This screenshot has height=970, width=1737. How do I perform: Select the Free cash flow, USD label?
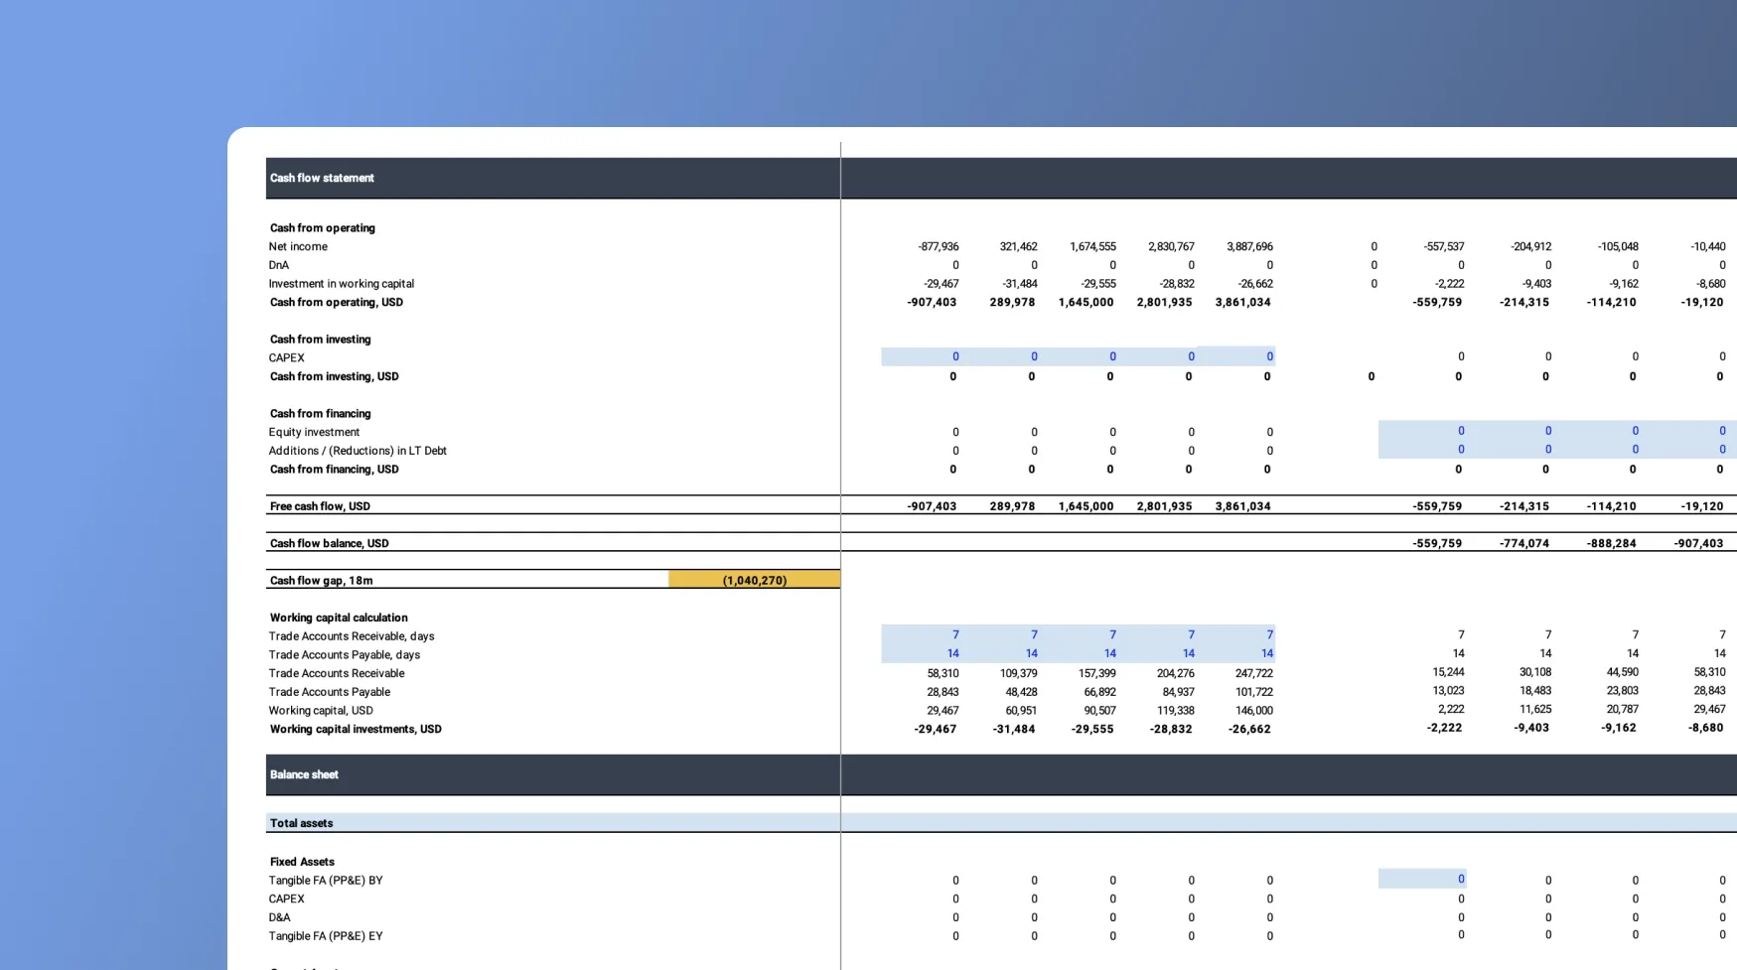click(x=320, y=506)
